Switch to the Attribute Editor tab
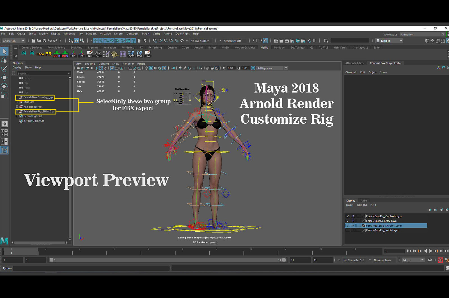 click(355, 63)
